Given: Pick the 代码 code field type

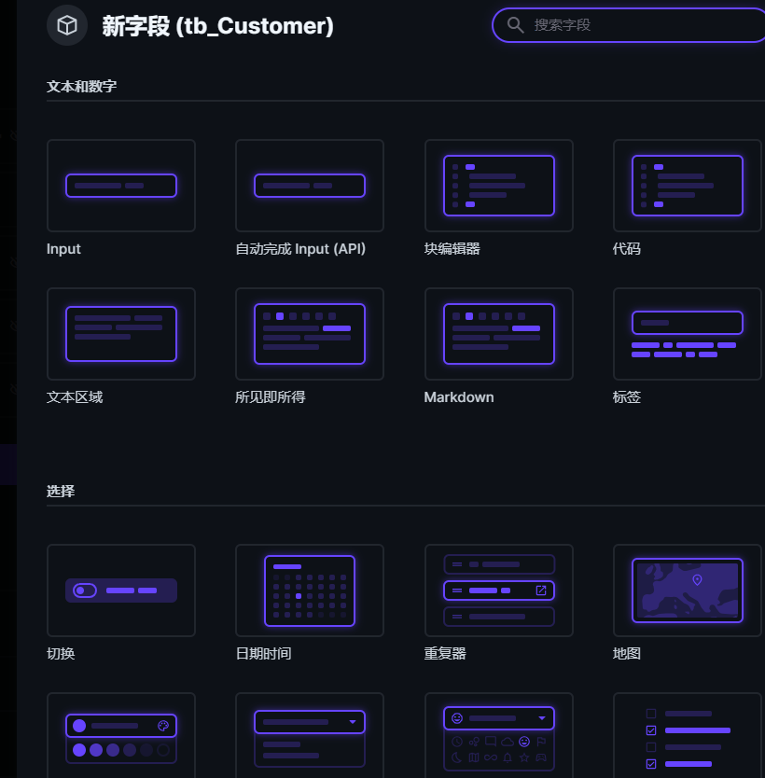Looking at the screenshot, I should pyautogui.click(x=688, y=186).
